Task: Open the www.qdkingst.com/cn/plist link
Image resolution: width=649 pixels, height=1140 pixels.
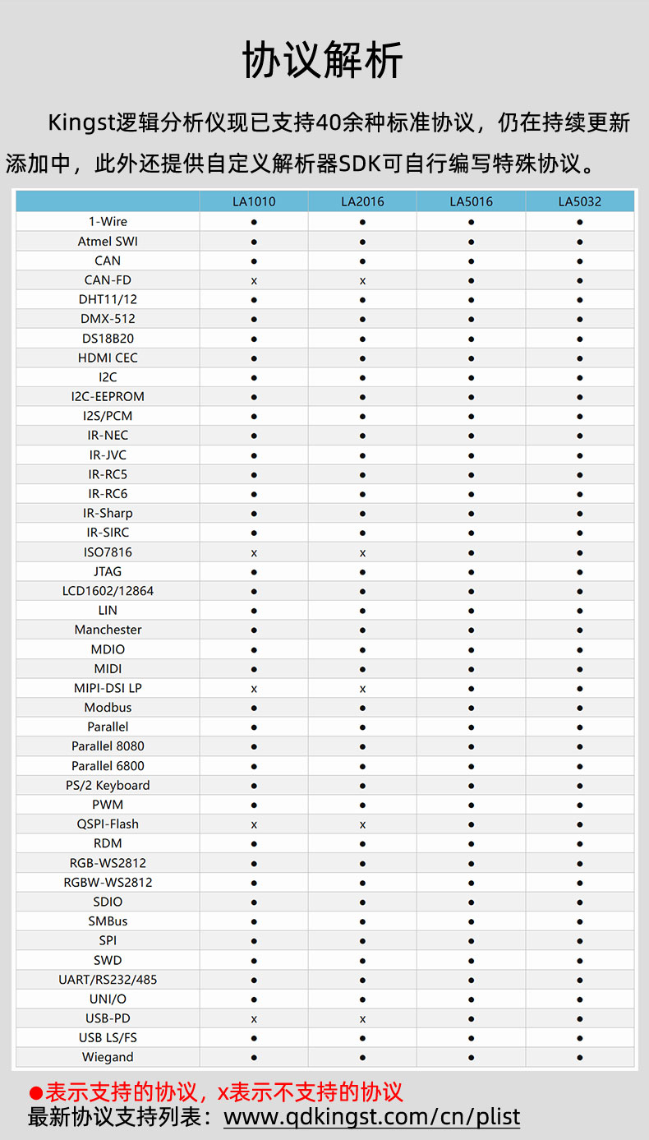Action: (372, 1117)
